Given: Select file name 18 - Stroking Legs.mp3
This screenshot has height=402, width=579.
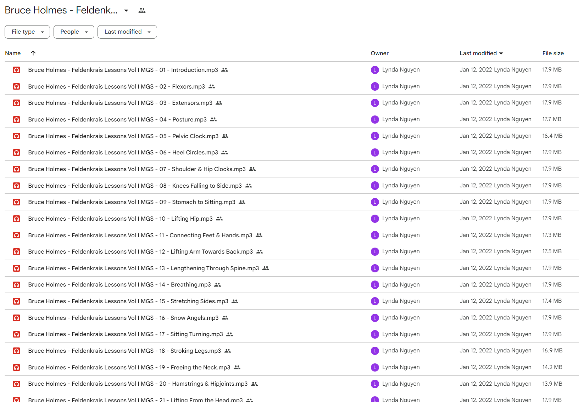Looking at the screenshot, I should tap(124, 351).
